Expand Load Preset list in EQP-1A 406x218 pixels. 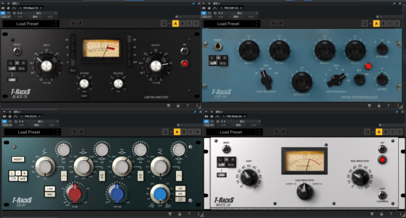point(227,24)
